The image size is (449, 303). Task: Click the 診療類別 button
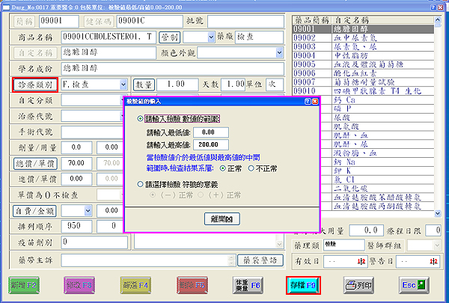(34, 85)
